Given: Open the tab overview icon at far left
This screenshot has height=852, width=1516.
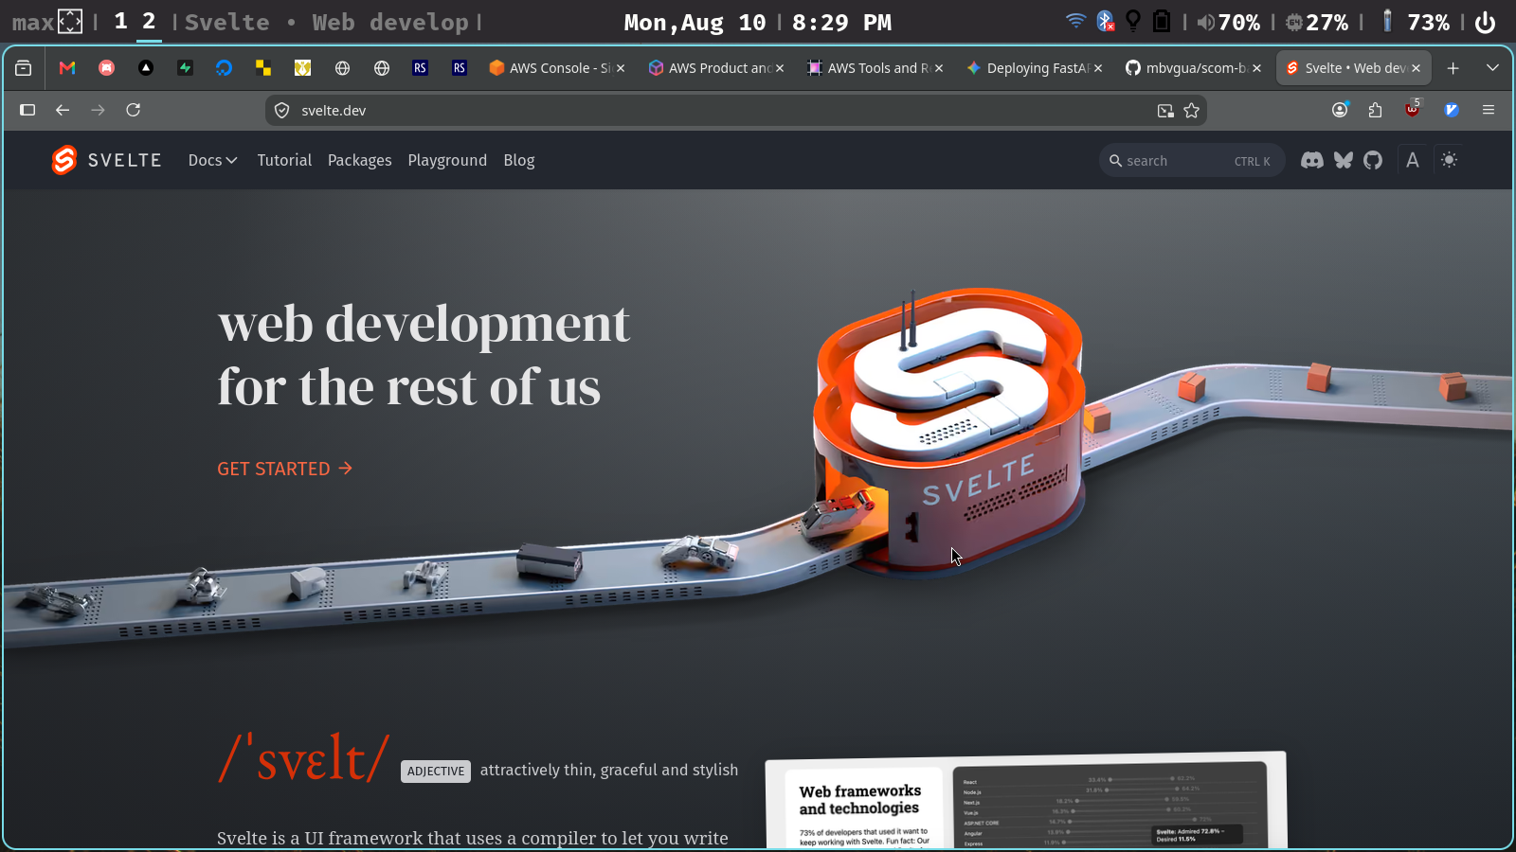Looking at the screenshot, I should coord(24,68).
